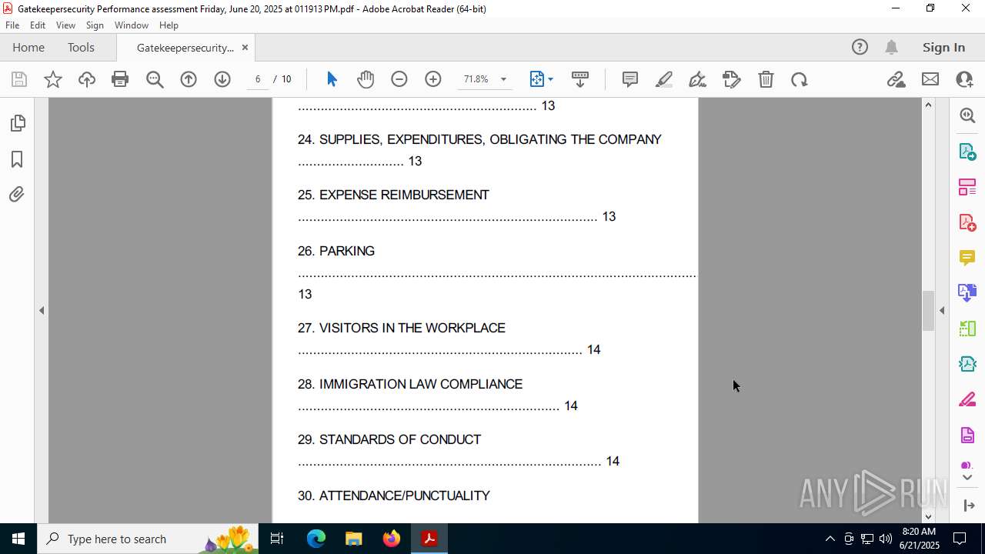Screen dimensions: 985x554
Task: Open help question mark icon
Action: tap(860, 48)
